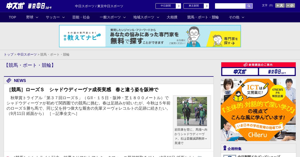
Task: Click the NEWS section ticket icon
Action: pyautogui.click(x=9, y=80)
